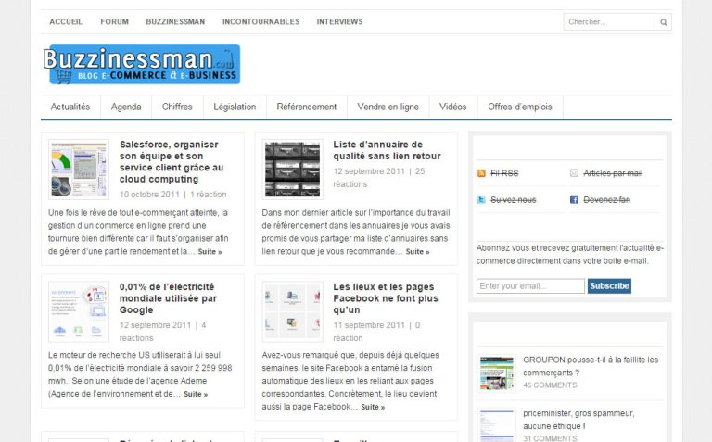The image size is (712, 442).
Task: Select the Offres d'emplois tab
Action: 520,107
